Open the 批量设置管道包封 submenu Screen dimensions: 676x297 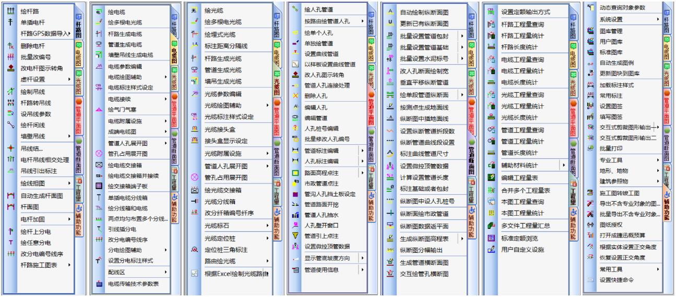462,36
